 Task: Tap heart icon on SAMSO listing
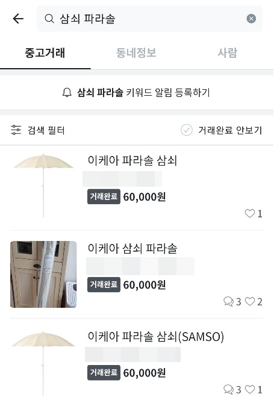pos(250,390)
